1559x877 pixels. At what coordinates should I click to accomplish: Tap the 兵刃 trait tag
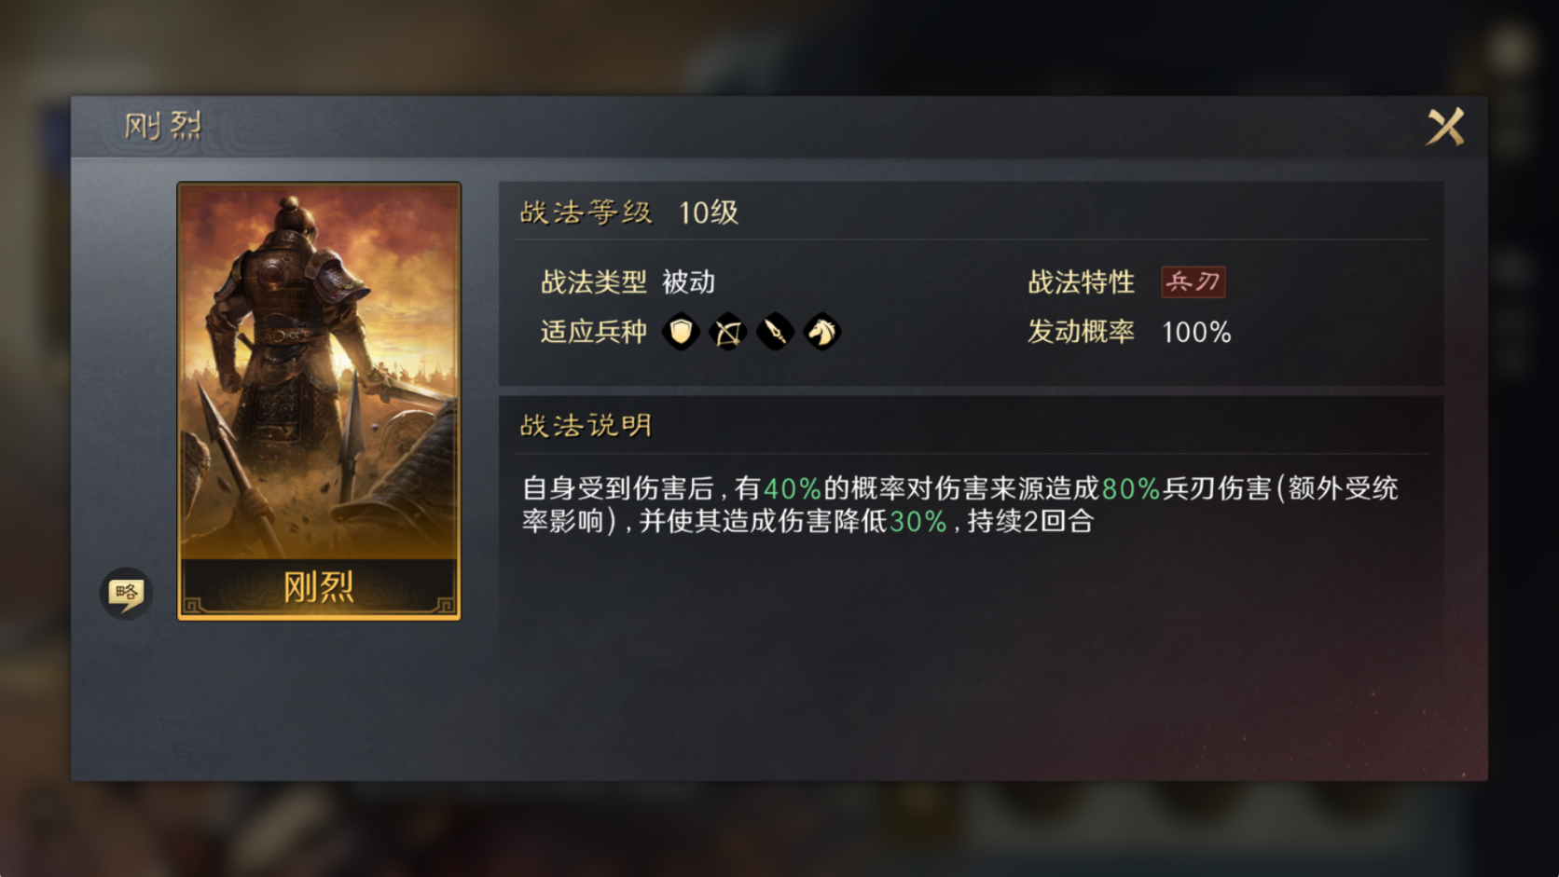(1193, 281)
